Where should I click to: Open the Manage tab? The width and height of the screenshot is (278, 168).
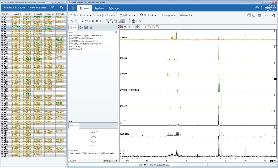[x=114, y=8]
